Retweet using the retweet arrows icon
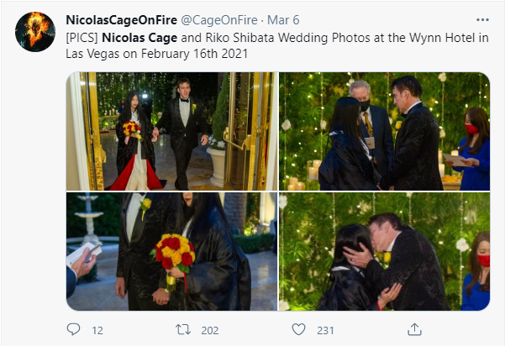 183,329
